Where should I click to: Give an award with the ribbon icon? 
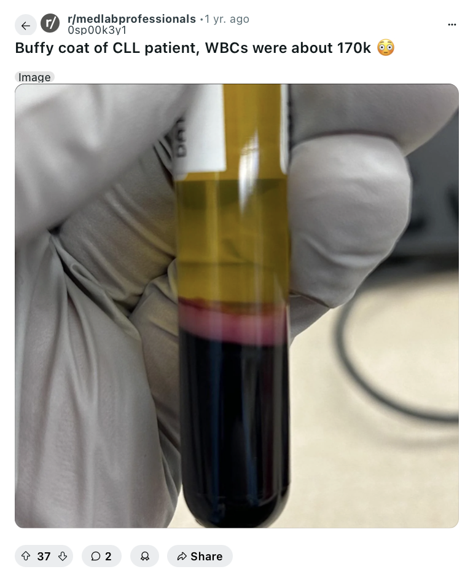[145, 556]
